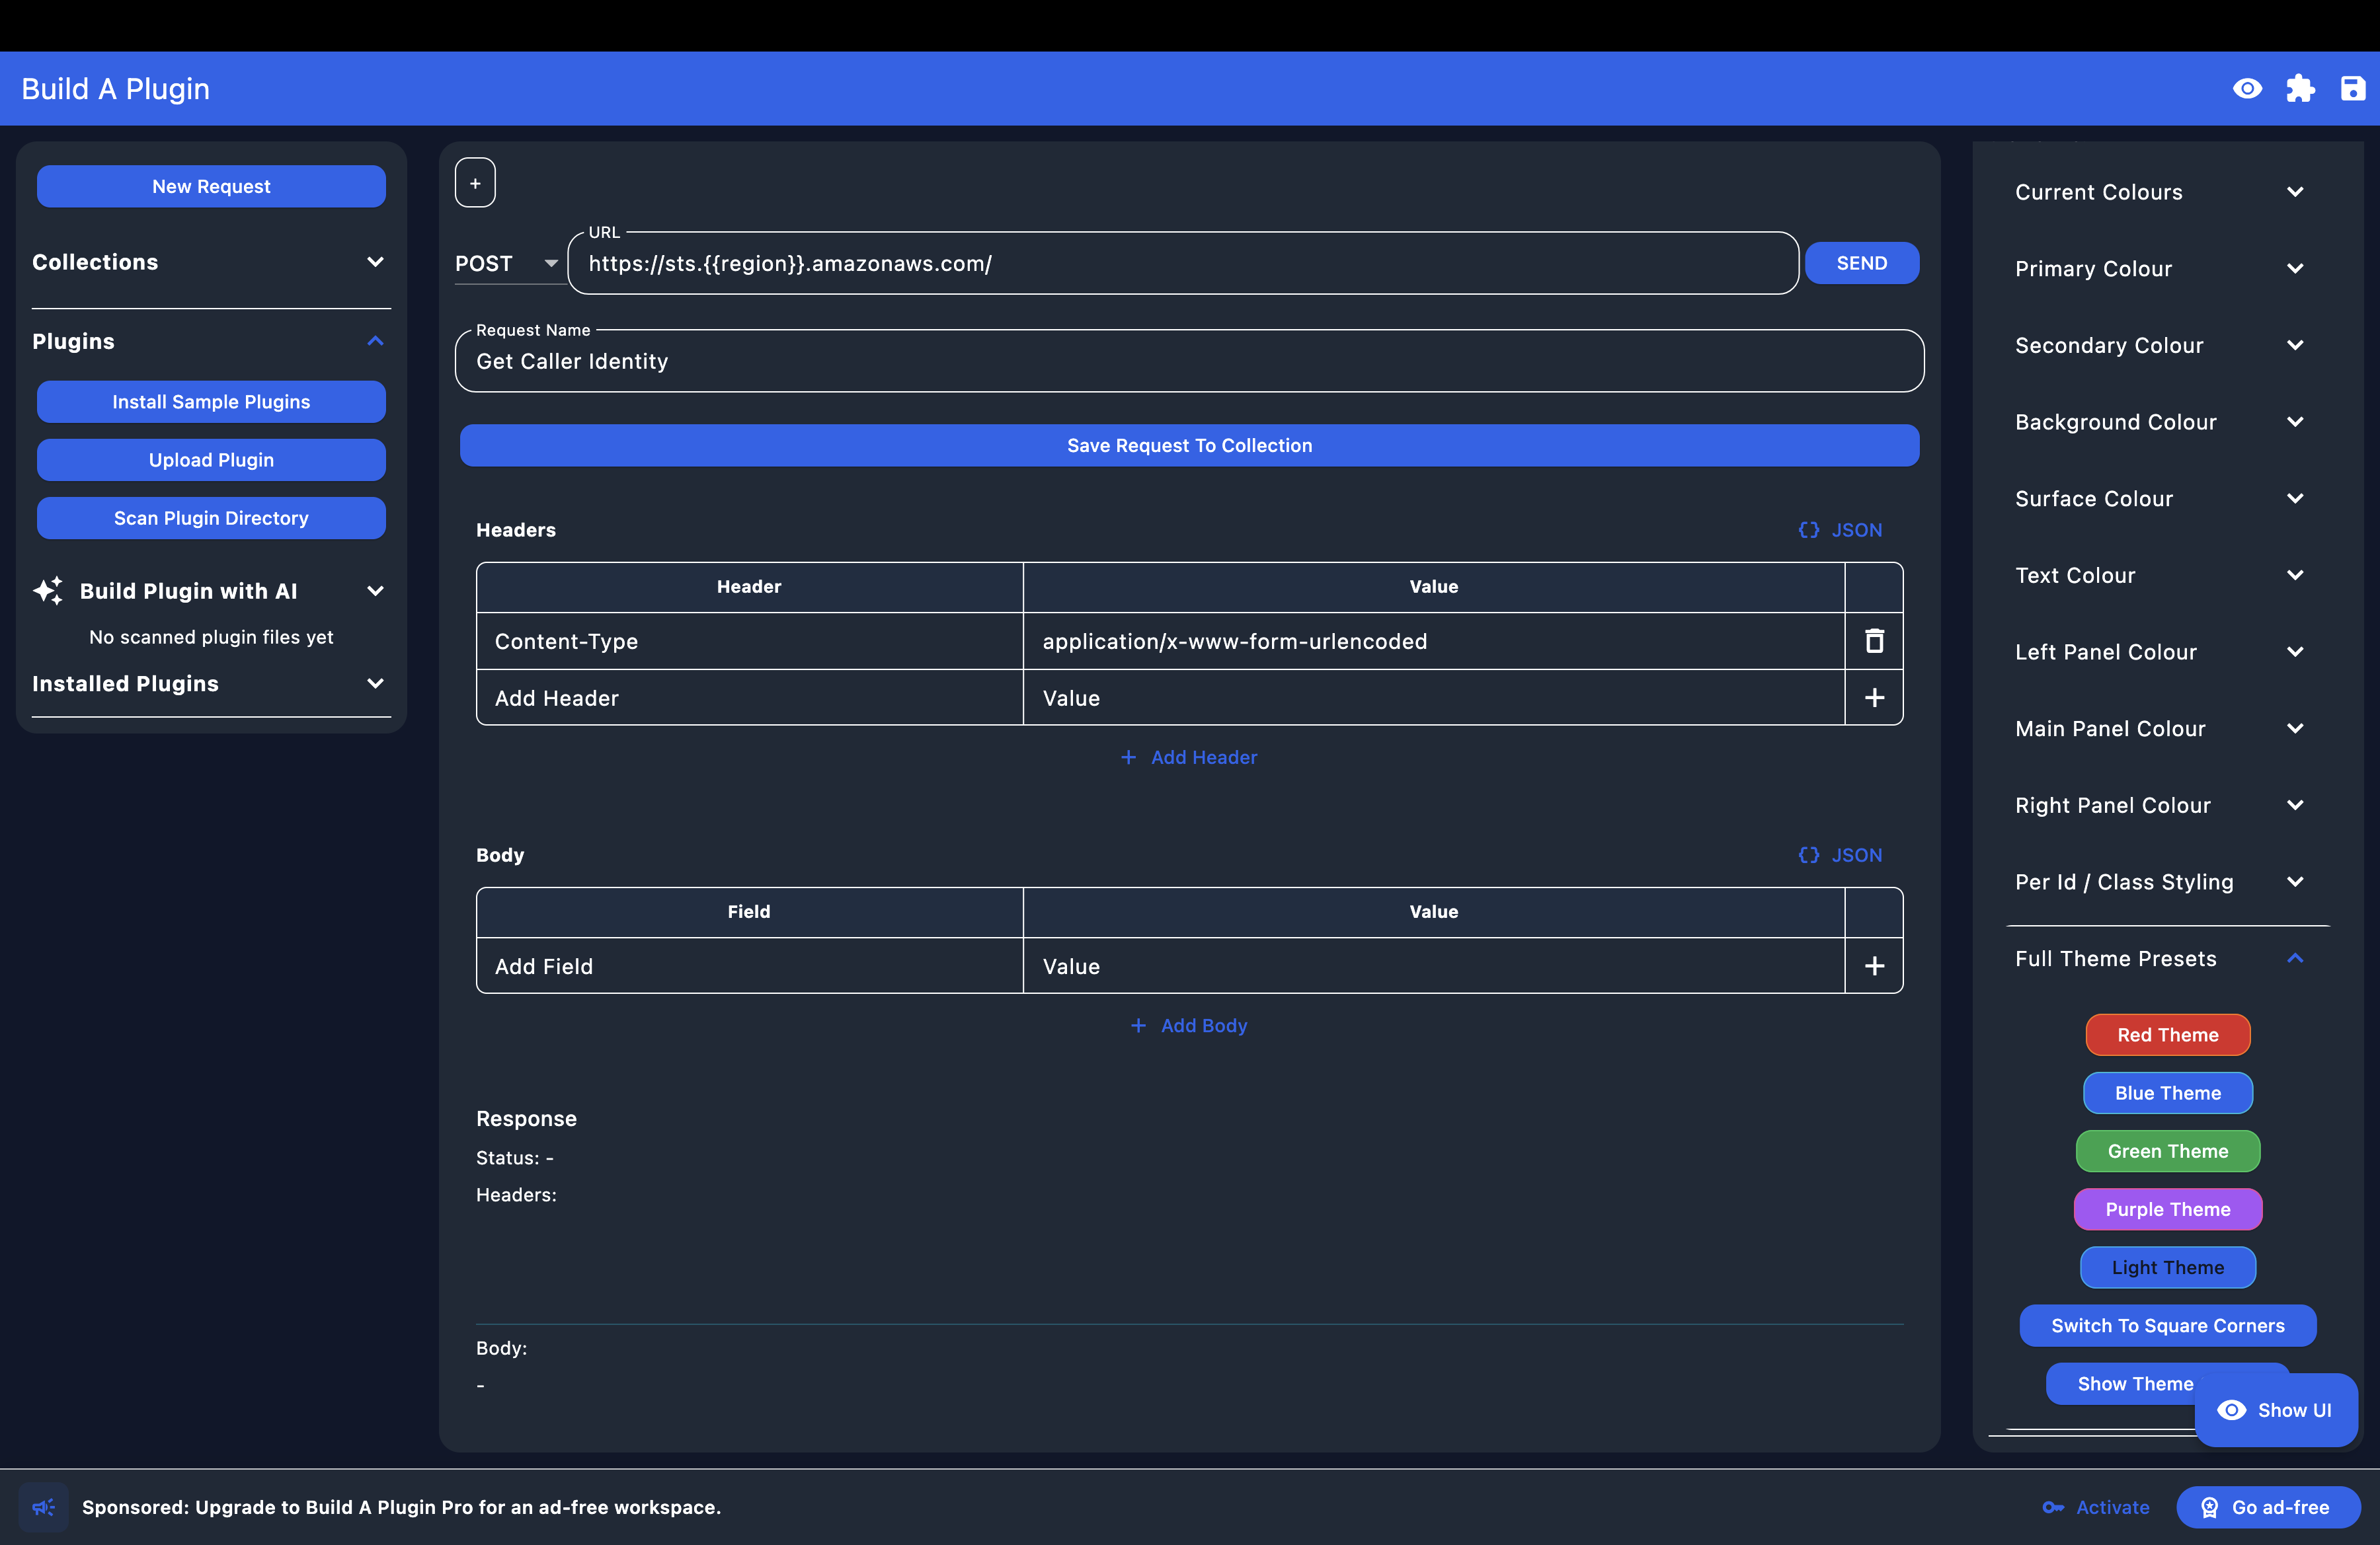Click Scan Plugin Directory button
2380x1545 pixels.
tap(211, 517)
